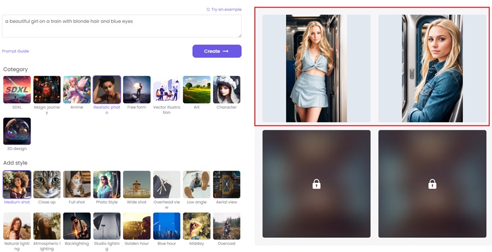This screenshot has width=492, height=252.
Task: Choose the Magic journey category
Action: point(47,89)
